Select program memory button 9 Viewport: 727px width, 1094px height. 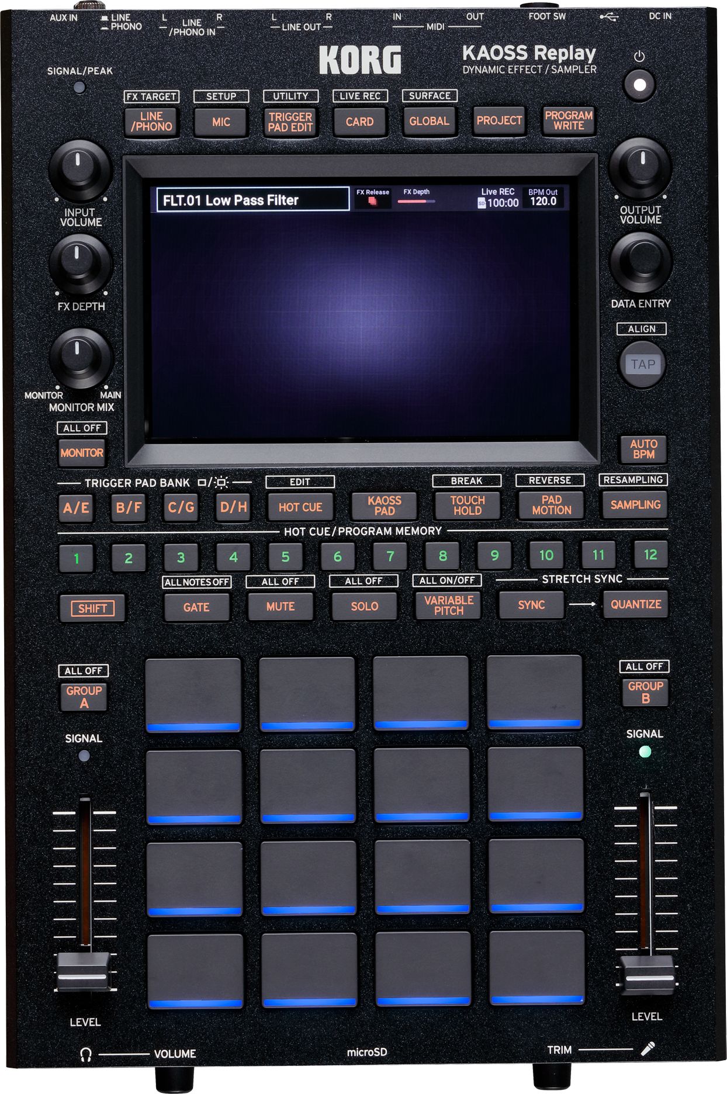[x=494, y=555]
